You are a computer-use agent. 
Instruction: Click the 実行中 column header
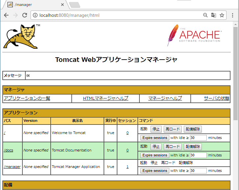pos(110,121)
